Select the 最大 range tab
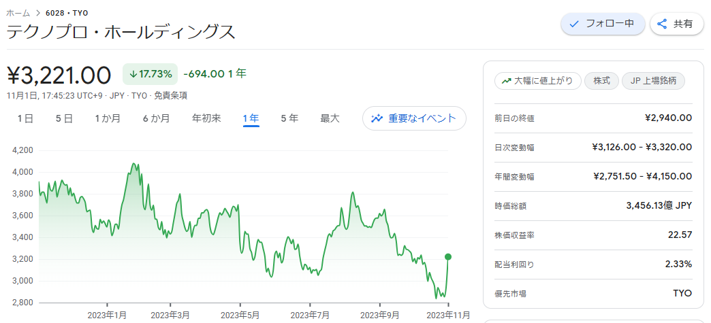 click(330, 119)
